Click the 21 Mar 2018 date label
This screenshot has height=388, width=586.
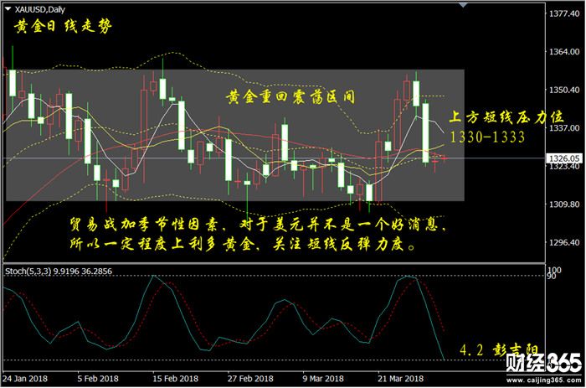click(x=401, y=379)
